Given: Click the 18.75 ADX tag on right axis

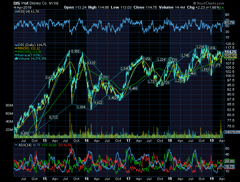Looking at the screenshot, I should click(x=229, y=167).
